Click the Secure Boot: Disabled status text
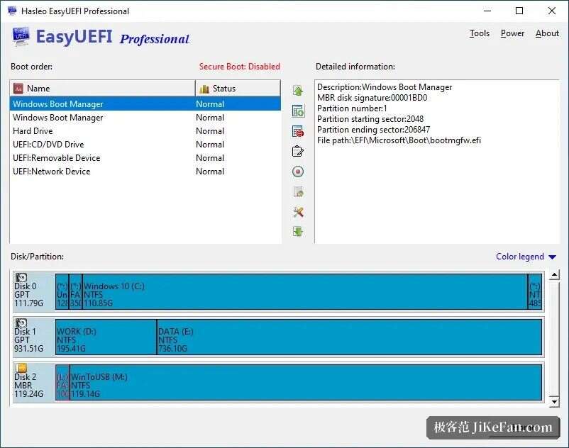This screenshot has width=569, height=448. pos(240,67)
